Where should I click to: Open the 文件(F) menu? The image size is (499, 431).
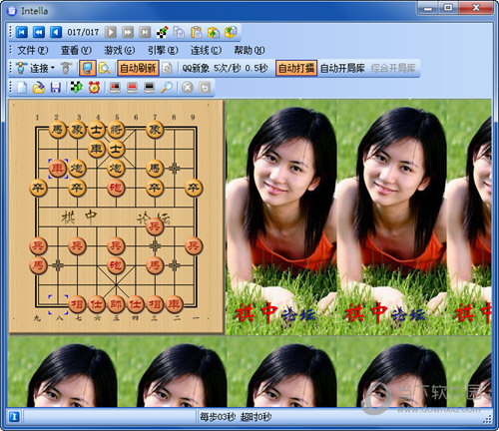[33, 50]
